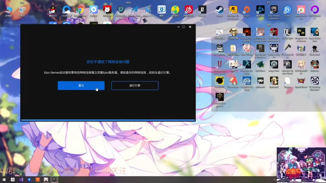Launch ATRI My Dear Moments shortcut
This screenshot has height=183, width=326.
point(260,35)
